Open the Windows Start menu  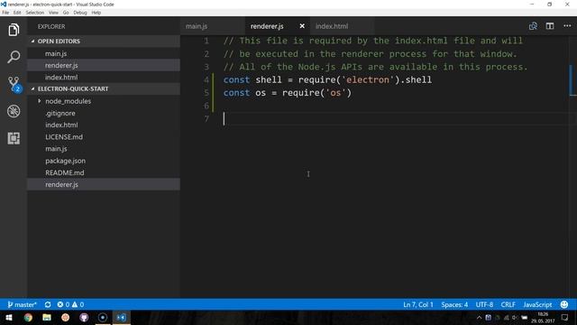click(9, 318)
